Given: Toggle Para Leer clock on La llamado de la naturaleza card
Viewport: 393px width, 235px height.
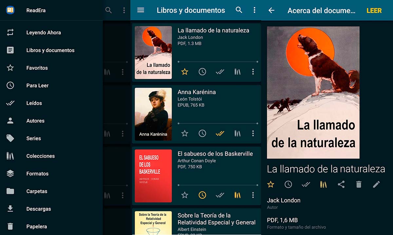Looking at the screenshot, I should point(202,72).
